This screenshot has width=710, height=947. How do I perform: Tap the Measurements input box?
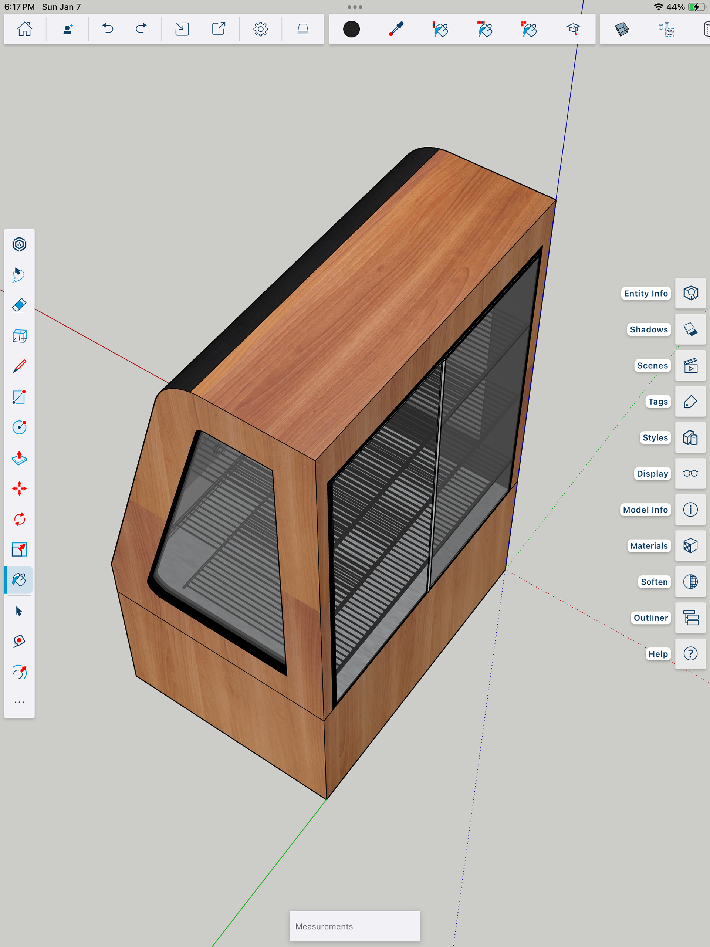click(355, 926)
